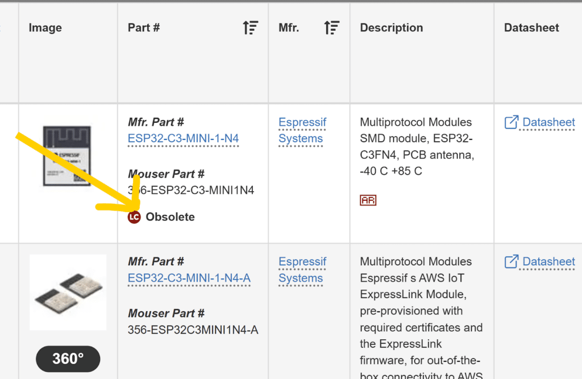The width and height of the screenshot is (582, 379).
Task: Open datasheet icon for ESP32-C3-MINI-1-N4
Action: click(x=511, y=122)
